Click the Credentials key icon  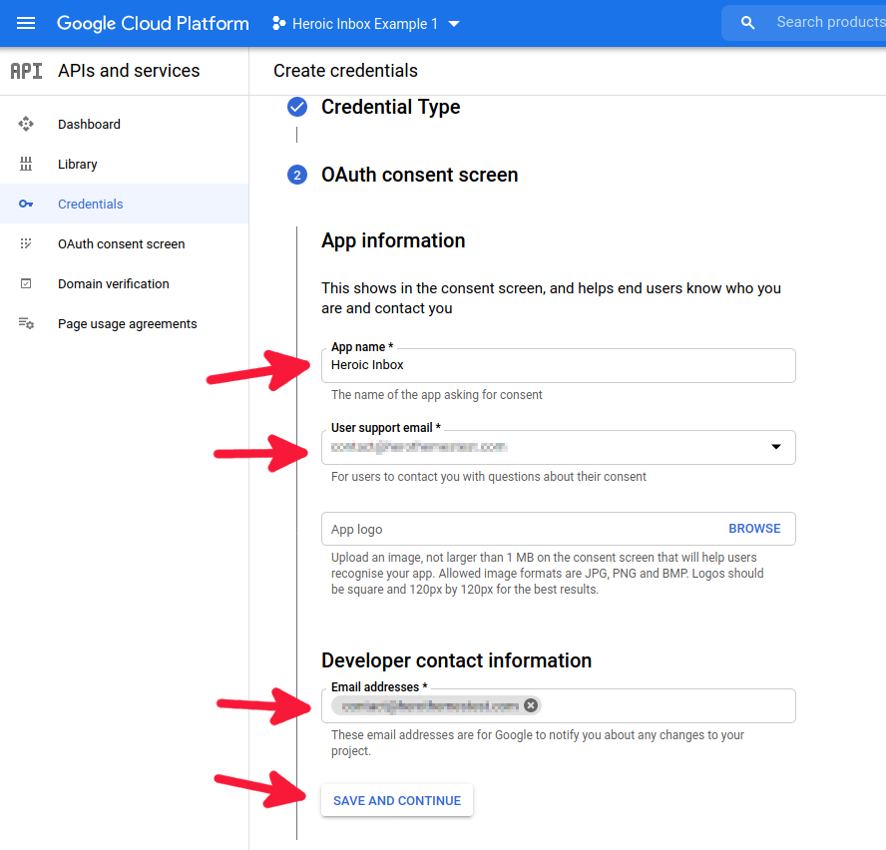pos(26,204)
